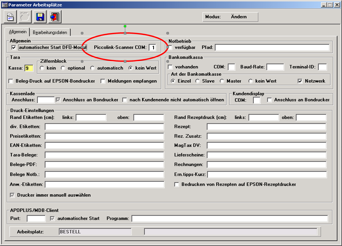Image resolution: width=342 pixels, height=246 pixels.
Task: Click the greyed-out second toolbar icon
Action: pyautogui.click(x=25, y=17)
